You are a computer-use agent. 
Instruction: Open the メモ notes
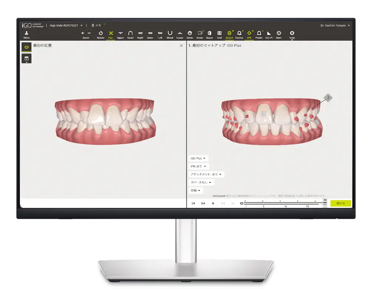coord(97,25)
